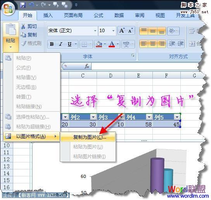Click the wrap text icon

pos(192,31)
